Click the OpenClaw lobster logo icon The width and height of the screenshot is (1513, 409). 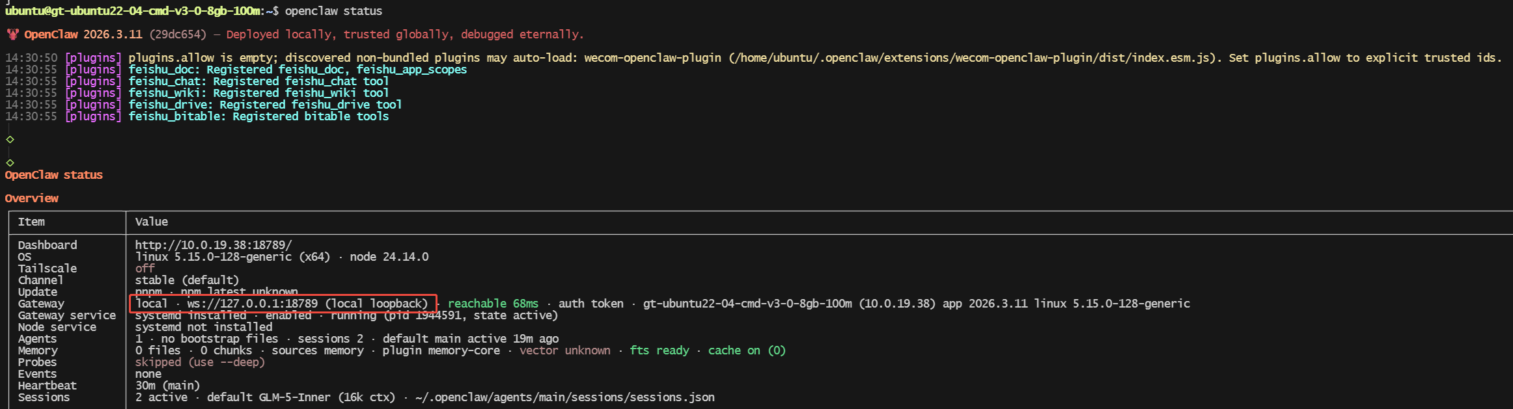pyautogui.click(x=12, y=34)
